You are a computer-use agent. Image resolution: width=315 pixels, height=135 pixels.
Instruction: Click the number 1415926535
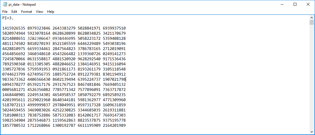14,28
